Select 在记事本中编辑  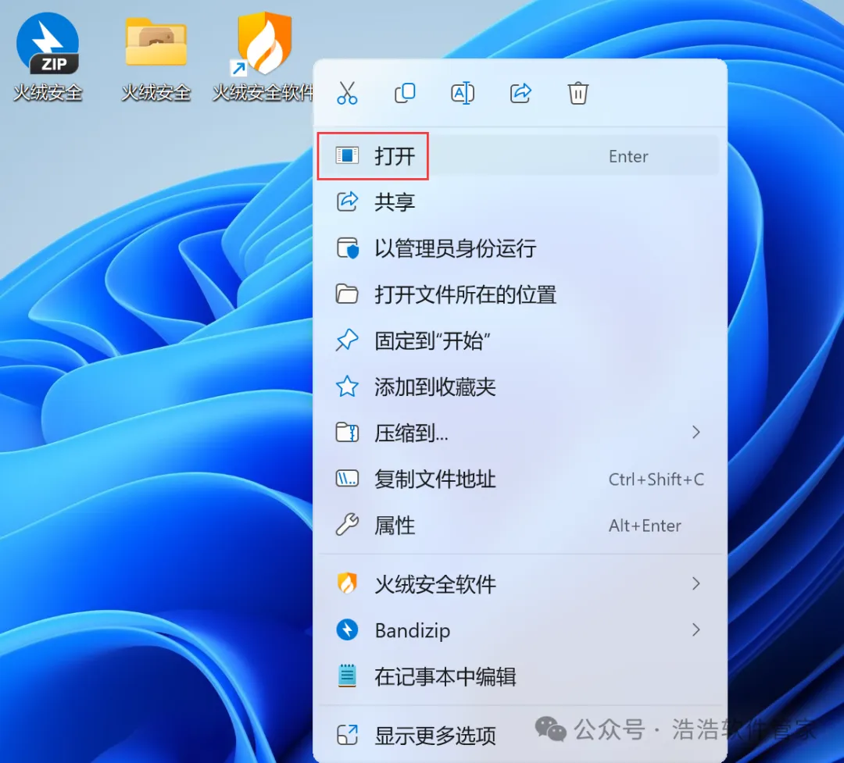point(520,676)
